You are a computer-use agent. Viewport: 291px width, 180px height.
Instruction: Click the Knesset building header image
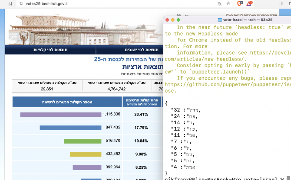[x=84, y=29]
